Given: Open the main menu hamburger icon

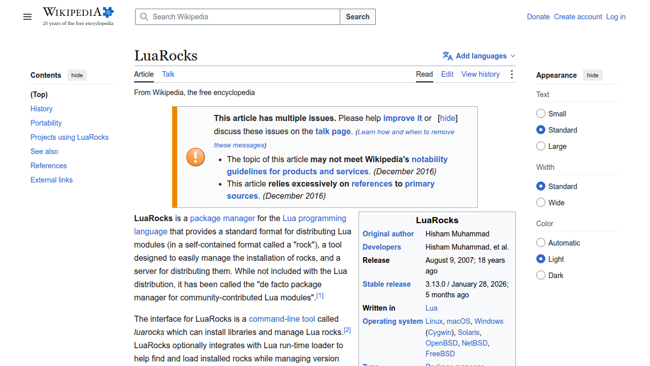Looking at the screenshot, I should coord(27,17).
